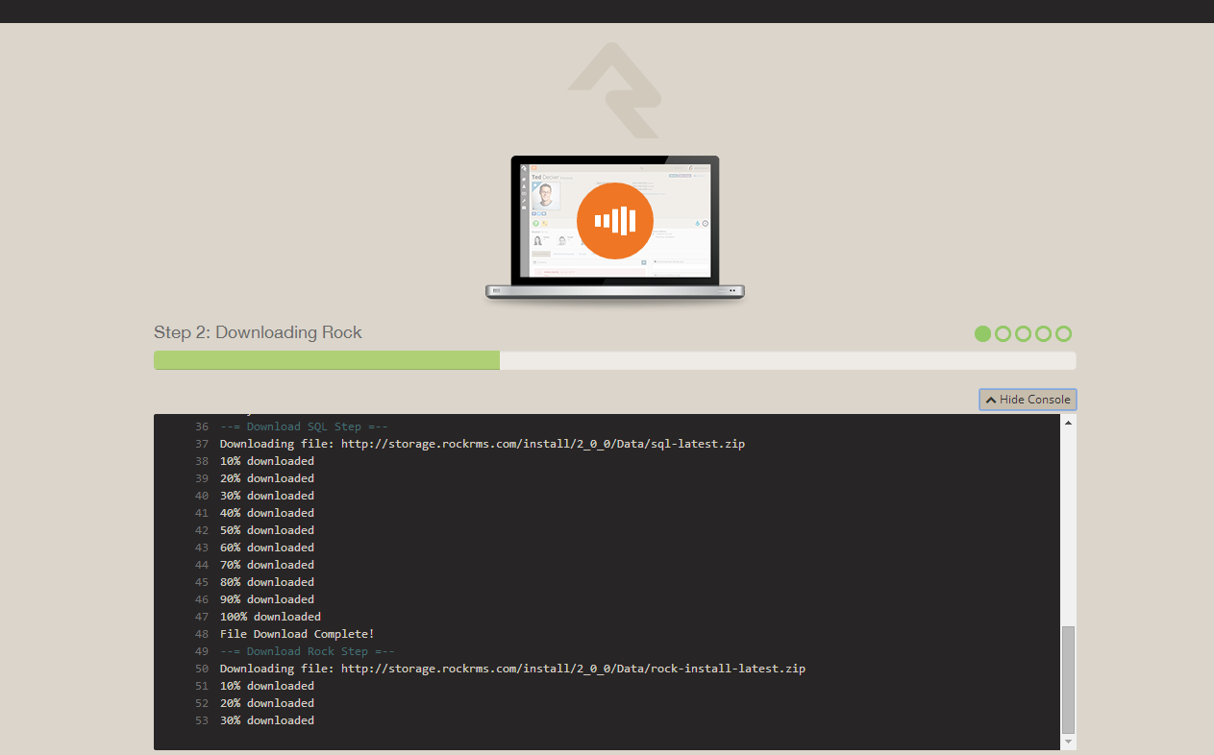Click the "Download Rock Step" console header

pos(307,651)
